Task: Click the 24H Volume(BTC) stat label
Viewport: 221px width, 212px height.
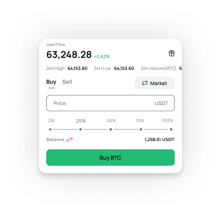Action: [x=158, y=68]
